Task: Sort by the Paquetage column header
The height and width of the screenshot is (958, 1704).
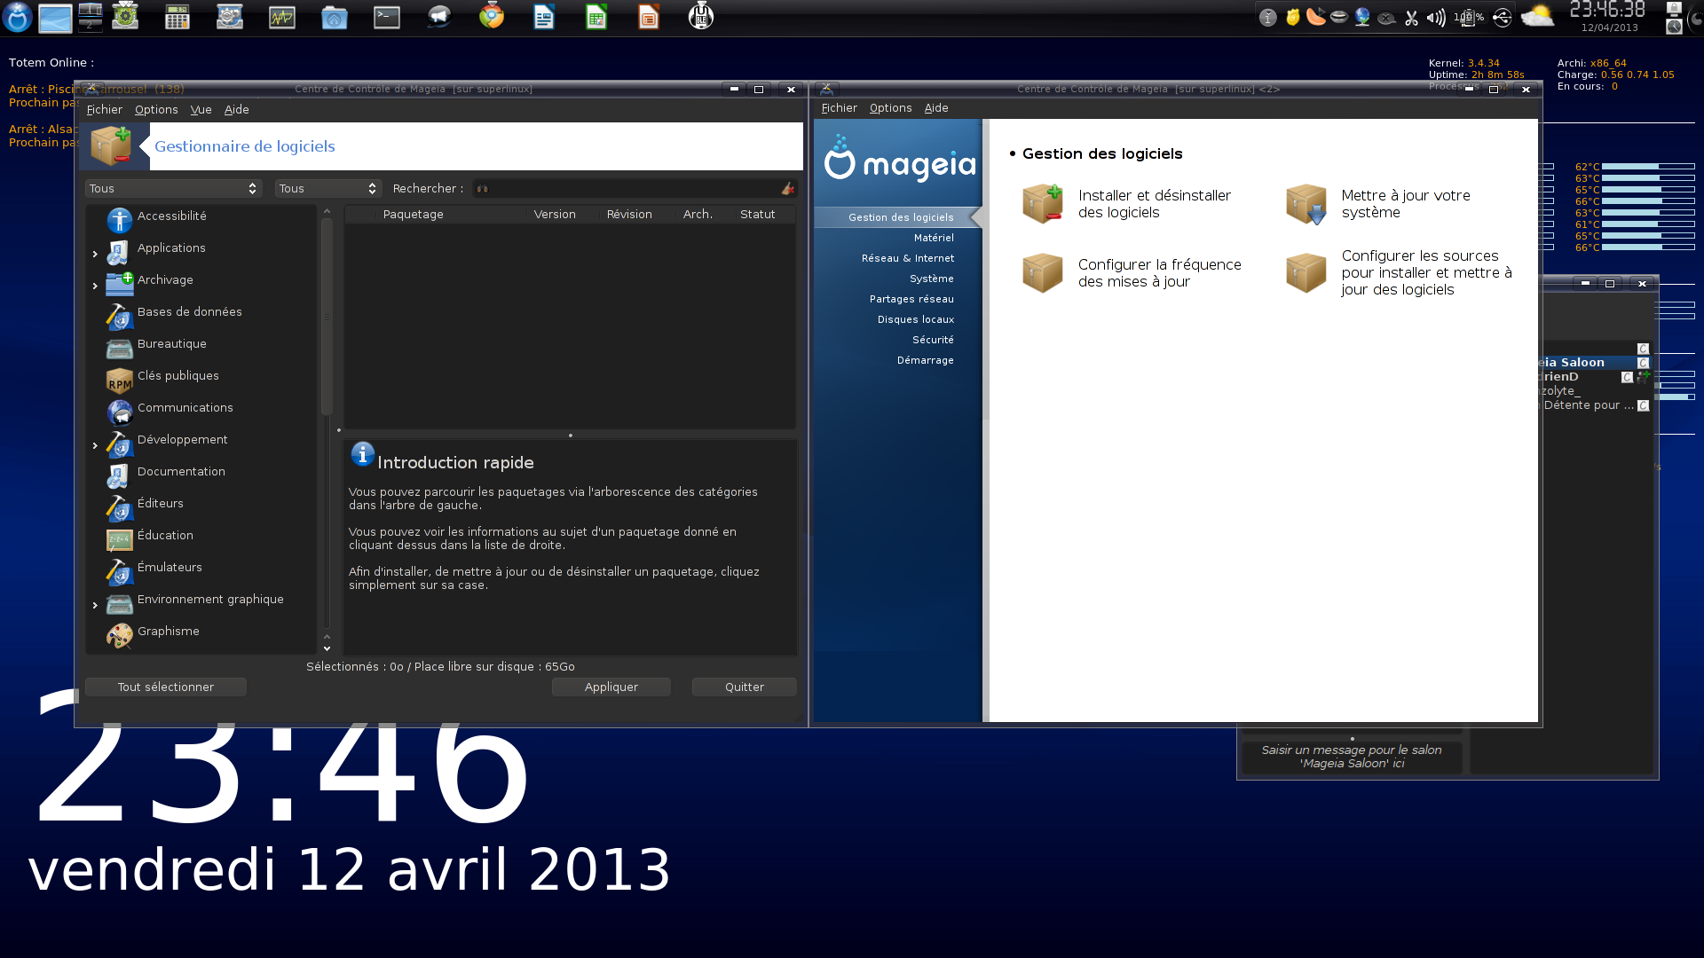Action: [x=413, y=215]
